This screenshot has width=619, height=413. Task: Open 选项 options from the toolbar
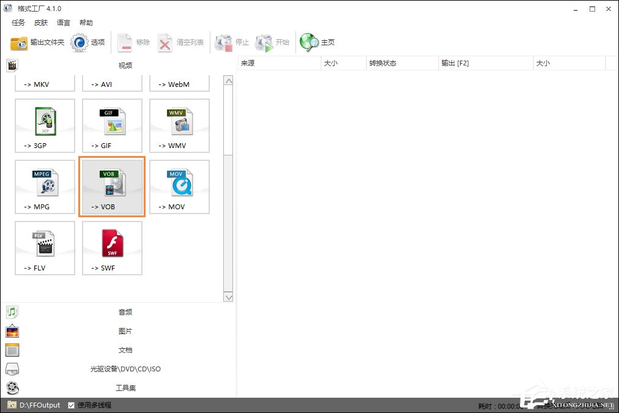point(88,42)
